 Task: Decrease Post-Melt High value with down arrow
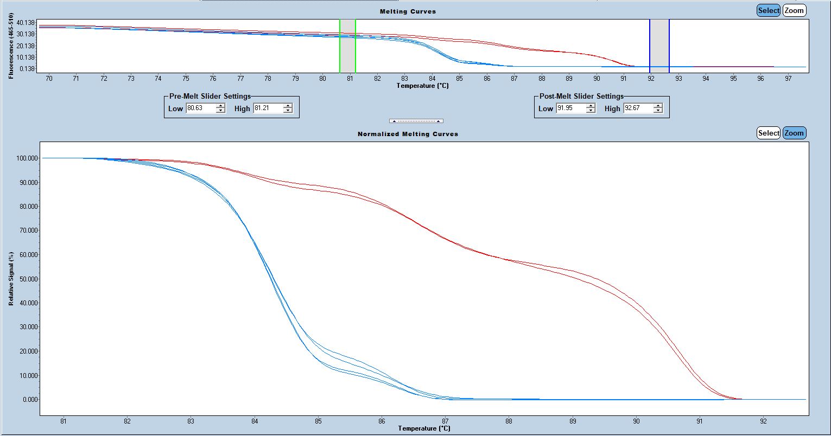point(658,111)
